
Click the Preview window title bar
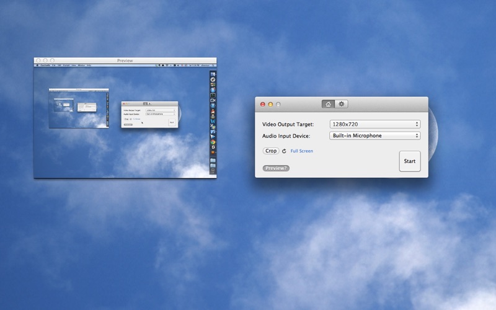[125, 60]
